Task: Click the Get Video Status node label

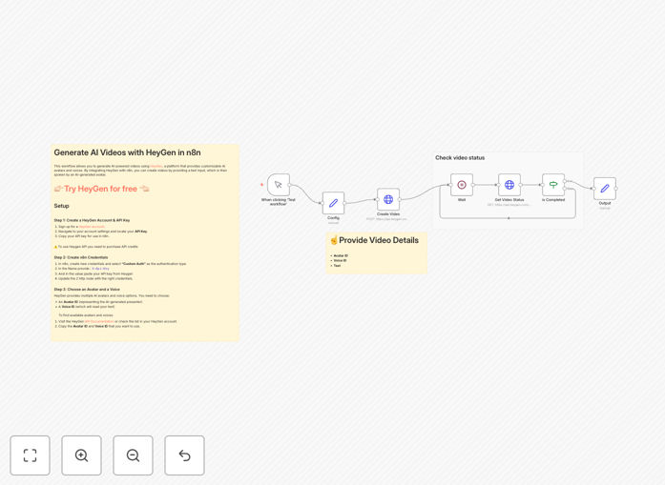Action: 509,199
